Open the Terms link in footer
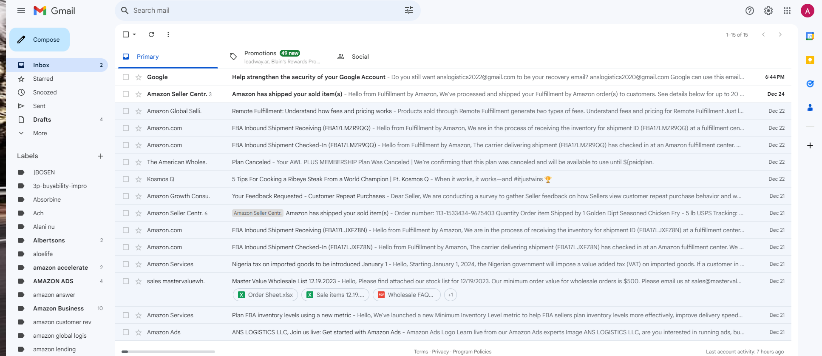The height and width of the screenshot is (356, 822). click(x=421, y=352)
